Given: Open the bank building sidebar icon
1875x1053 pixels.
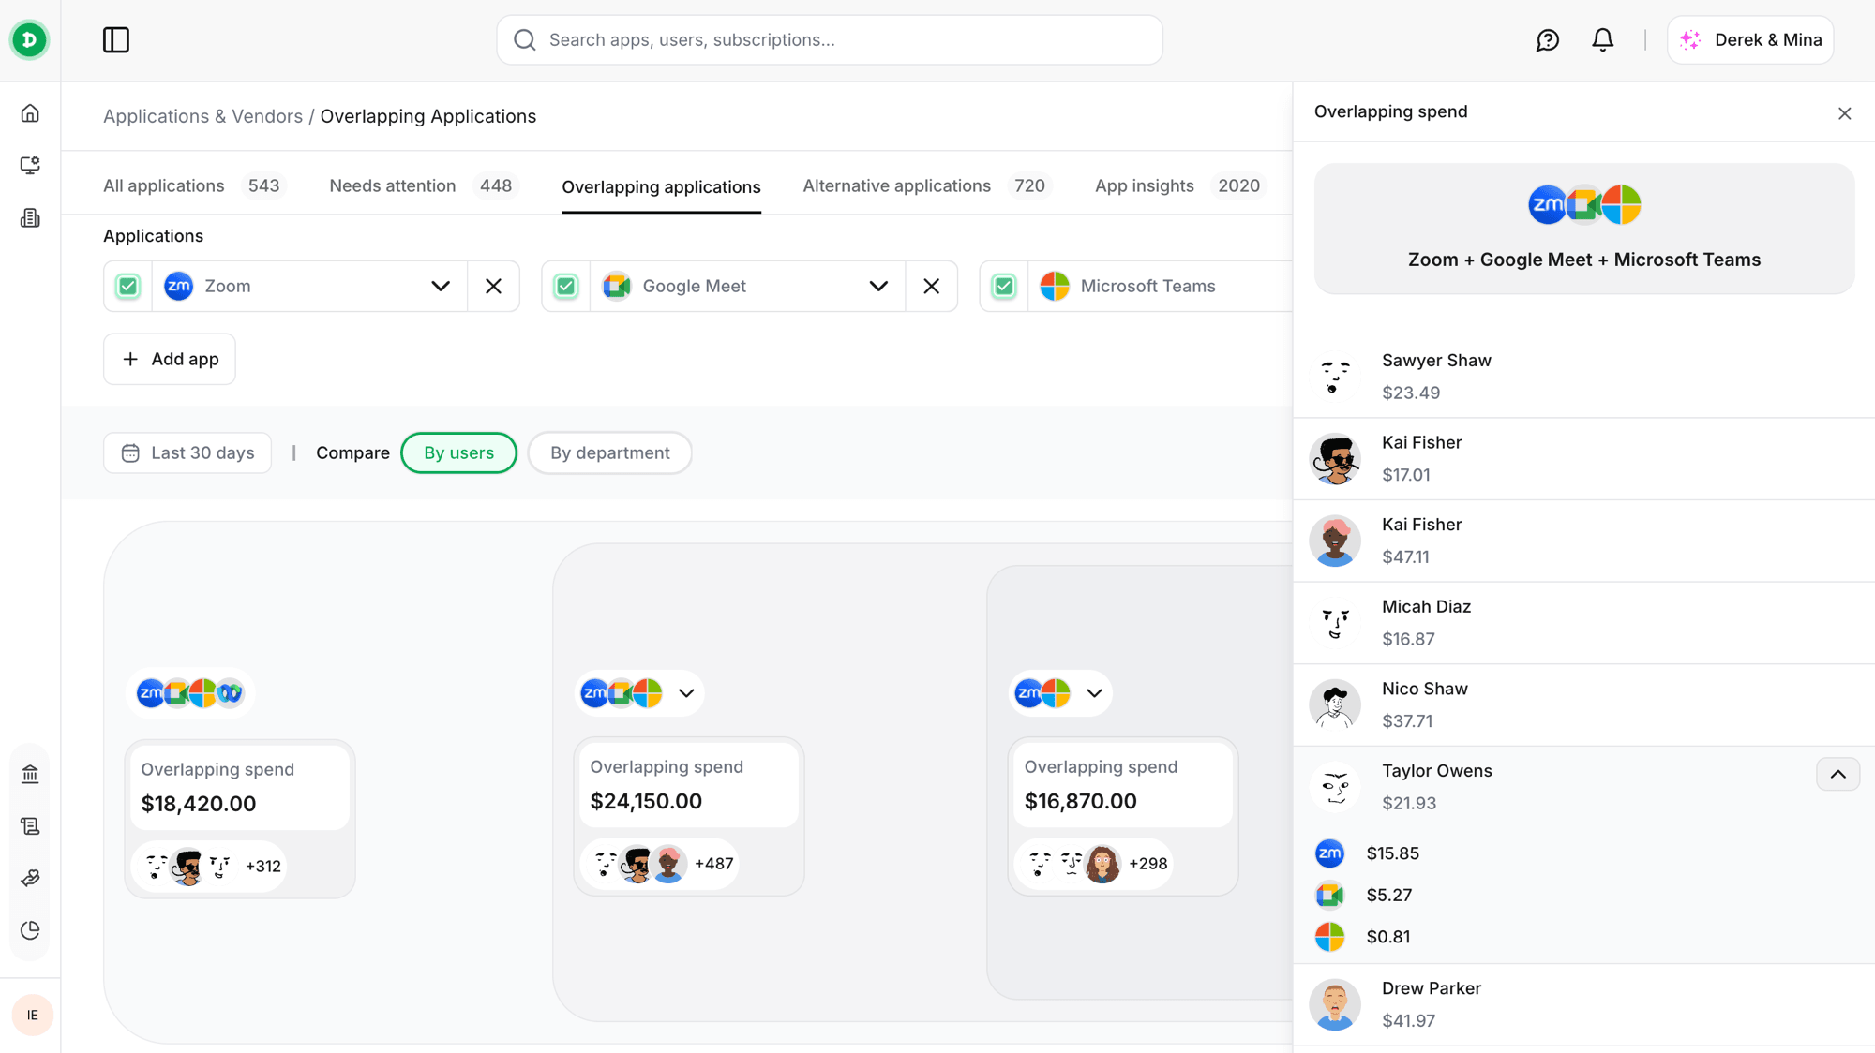Looking at the screenshot, I should click(30, 774).
